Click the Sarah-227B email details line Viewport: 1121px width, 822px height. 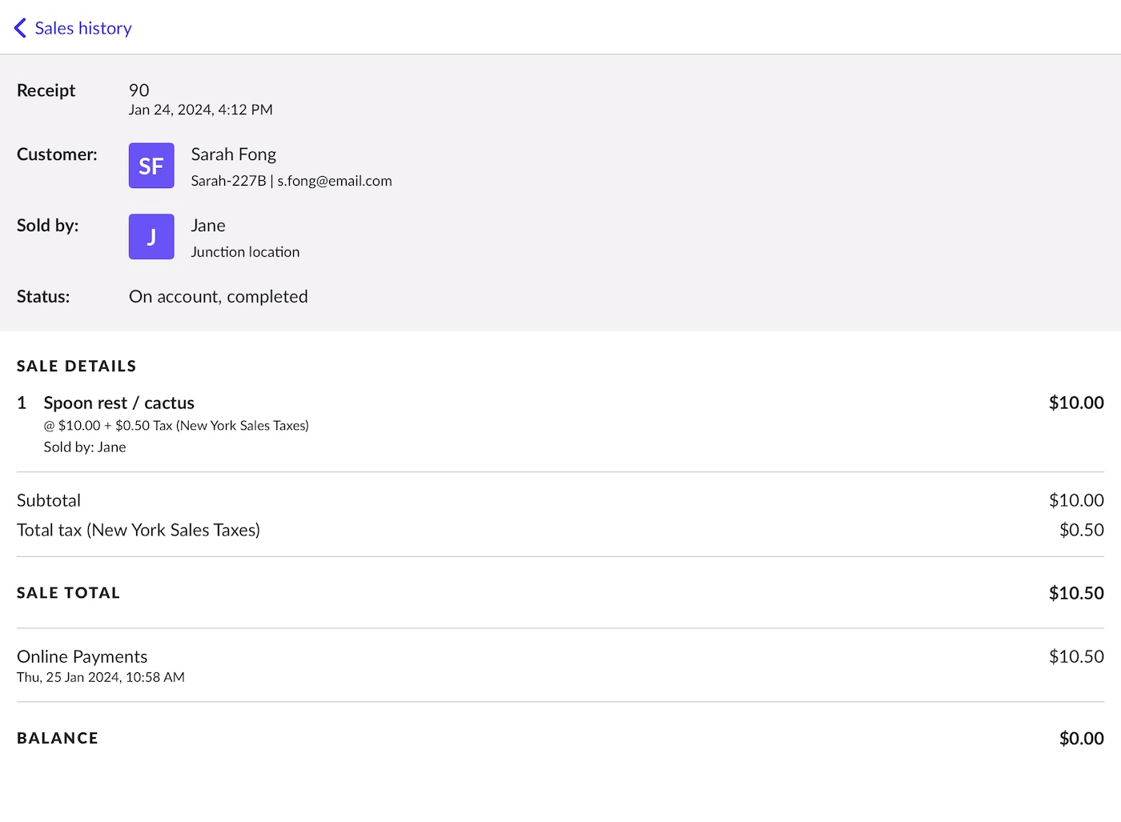click(x=291, y=181)
